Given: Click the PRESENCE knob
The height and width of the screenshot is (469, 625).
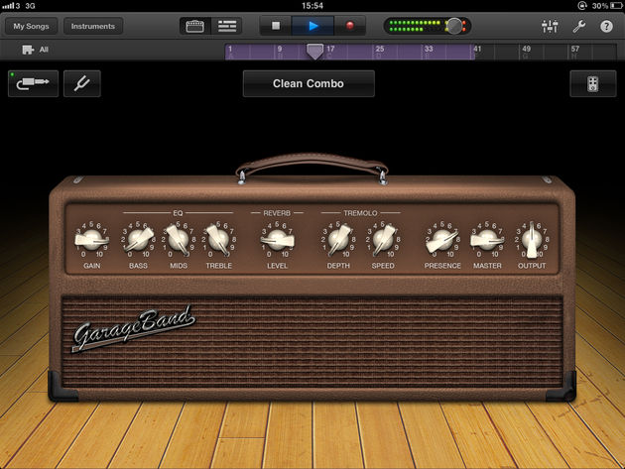Looking at the screenshot, I should 442,240.
